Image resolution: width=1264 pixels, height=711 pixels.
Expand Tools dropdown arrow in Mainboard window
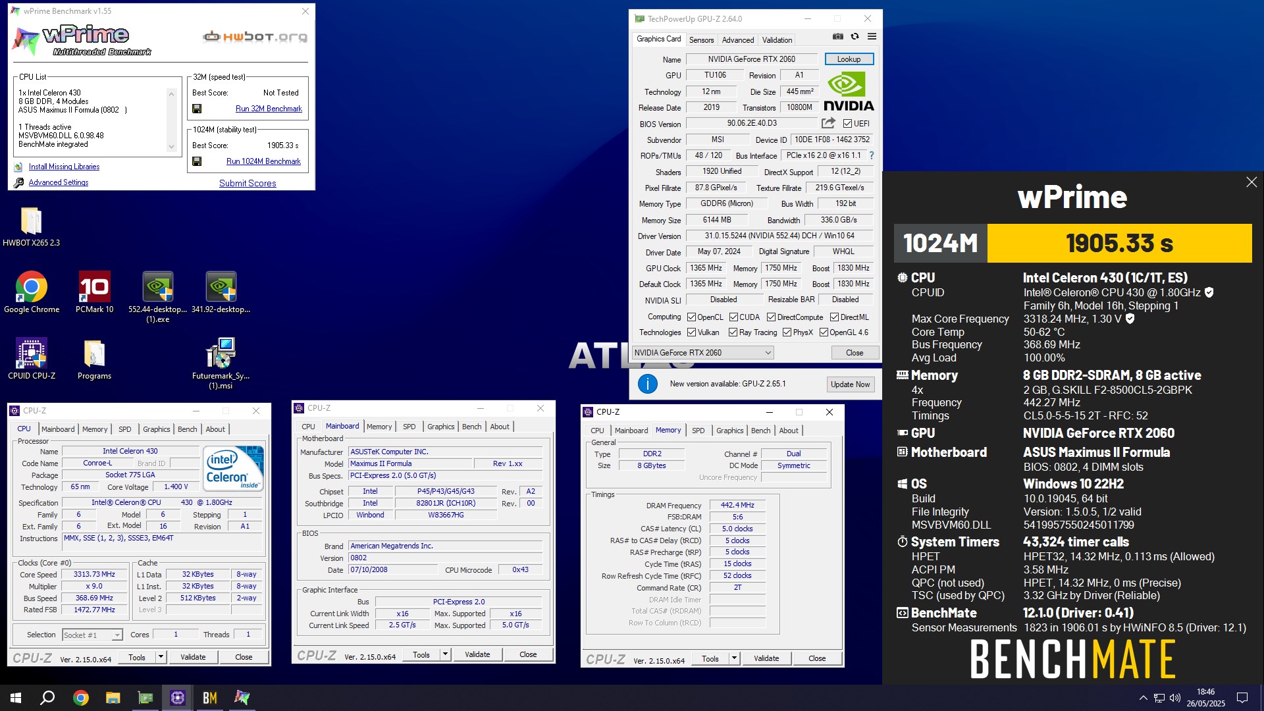tap(446, 654)
